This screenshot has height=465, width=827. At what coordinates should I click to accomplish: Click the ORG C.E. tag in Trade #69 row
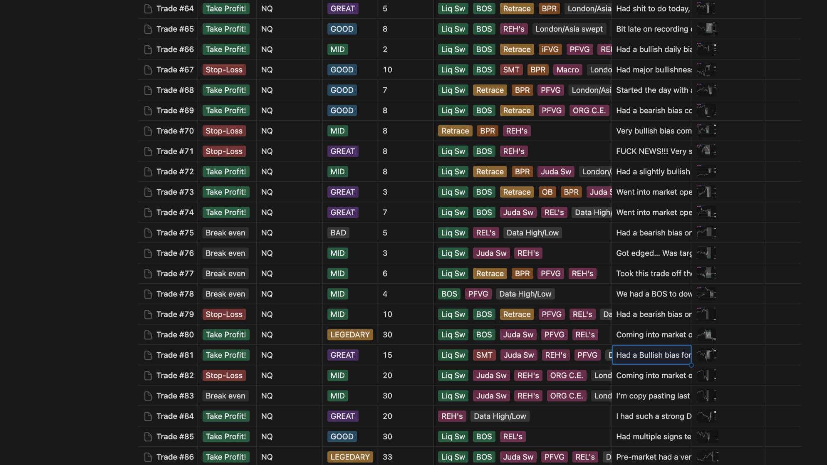coord(589,111)
